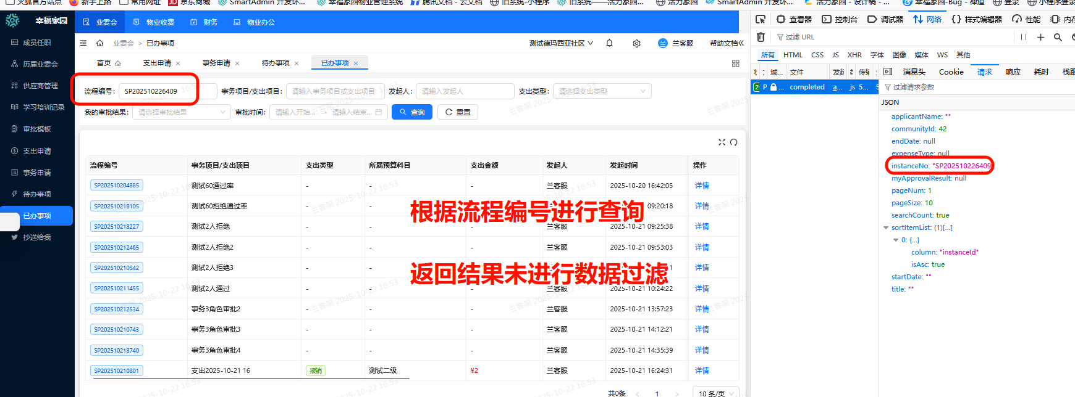Click the devtools element picker icon
This screenshot has width=1075, height=397.
[x=761, y=19]
